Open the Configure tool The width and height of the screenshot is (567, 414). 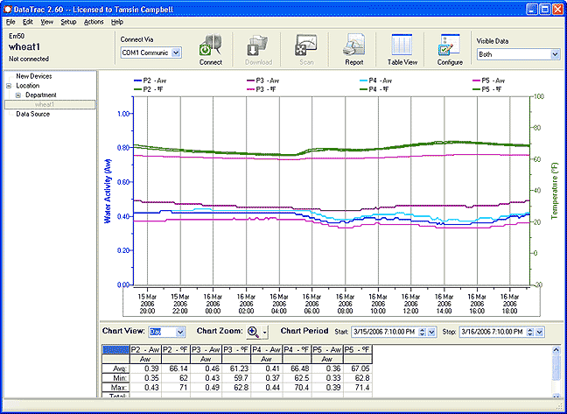point(450,46)
